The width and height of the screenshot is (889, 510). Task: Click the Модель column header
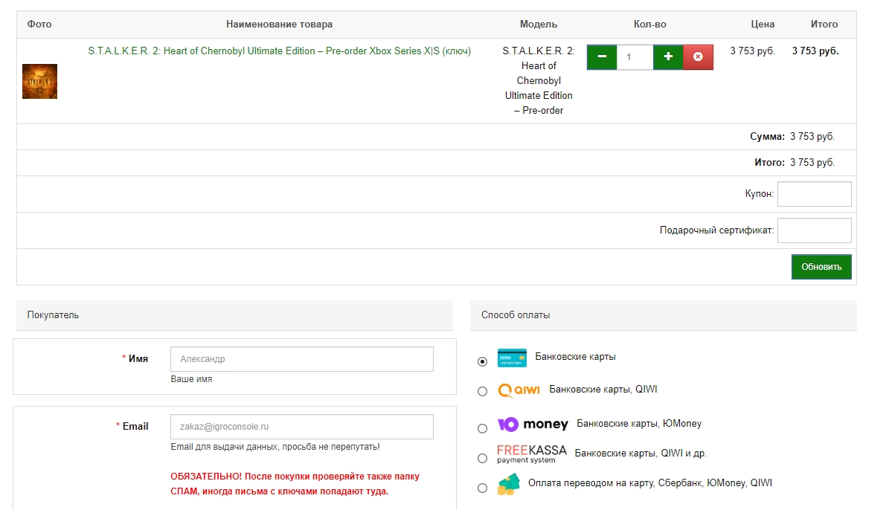point(539,25)
